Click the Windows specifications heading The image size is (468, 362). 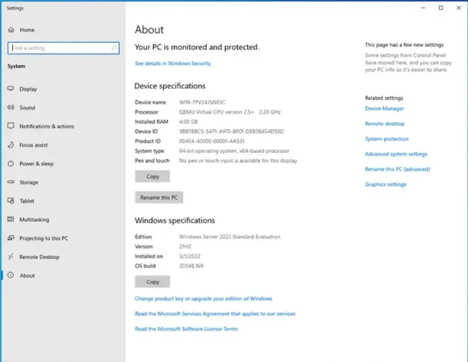click(x=175, y=220)
